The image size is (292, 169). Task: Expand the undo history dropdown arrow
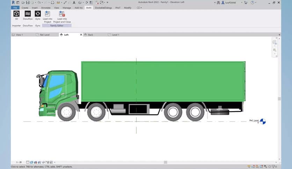click(x=42, y=2)
